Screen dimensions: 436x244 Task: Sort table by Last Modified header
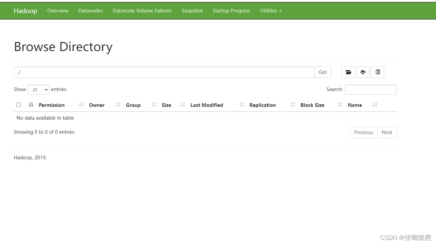[207, 105]
